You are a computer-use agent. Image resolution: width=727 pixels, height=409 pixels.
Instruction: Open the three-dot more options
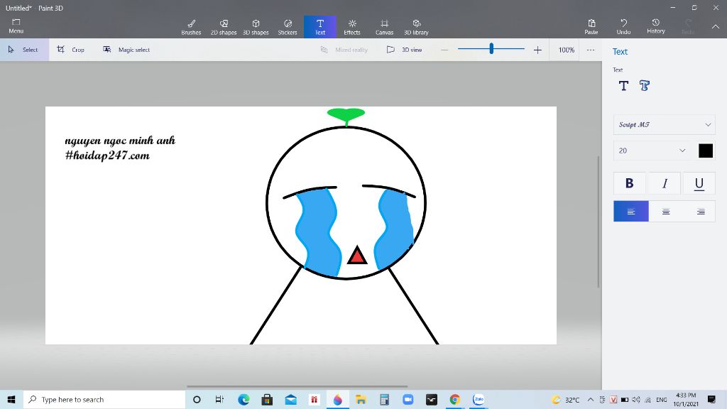(x=590, y=50)
